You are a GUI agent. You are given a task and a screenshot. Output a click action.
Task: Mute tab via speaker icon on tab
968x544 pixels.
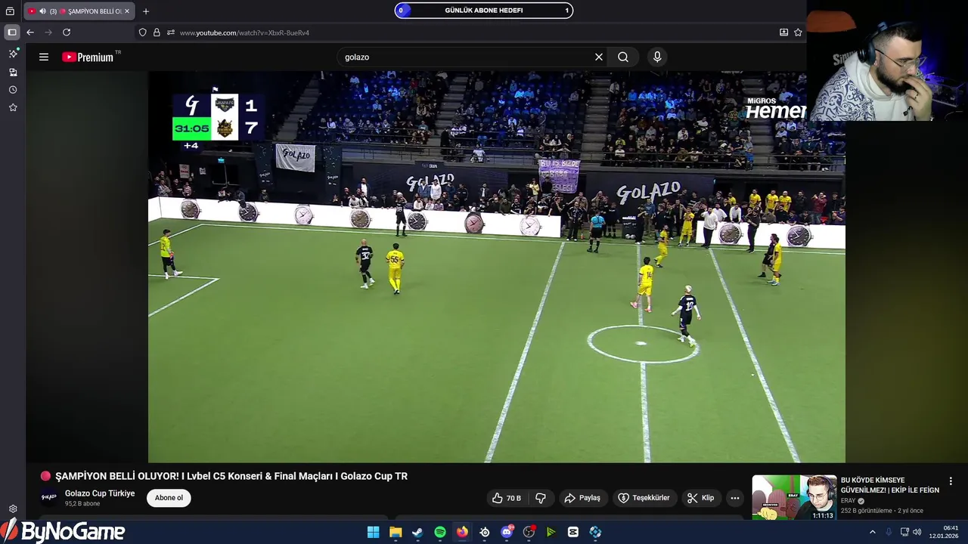[x=42, y=11]
